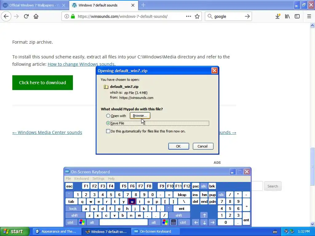Click the page Search button
The image size is (315, 236).
pyautogui.click(x=273, y=186)
